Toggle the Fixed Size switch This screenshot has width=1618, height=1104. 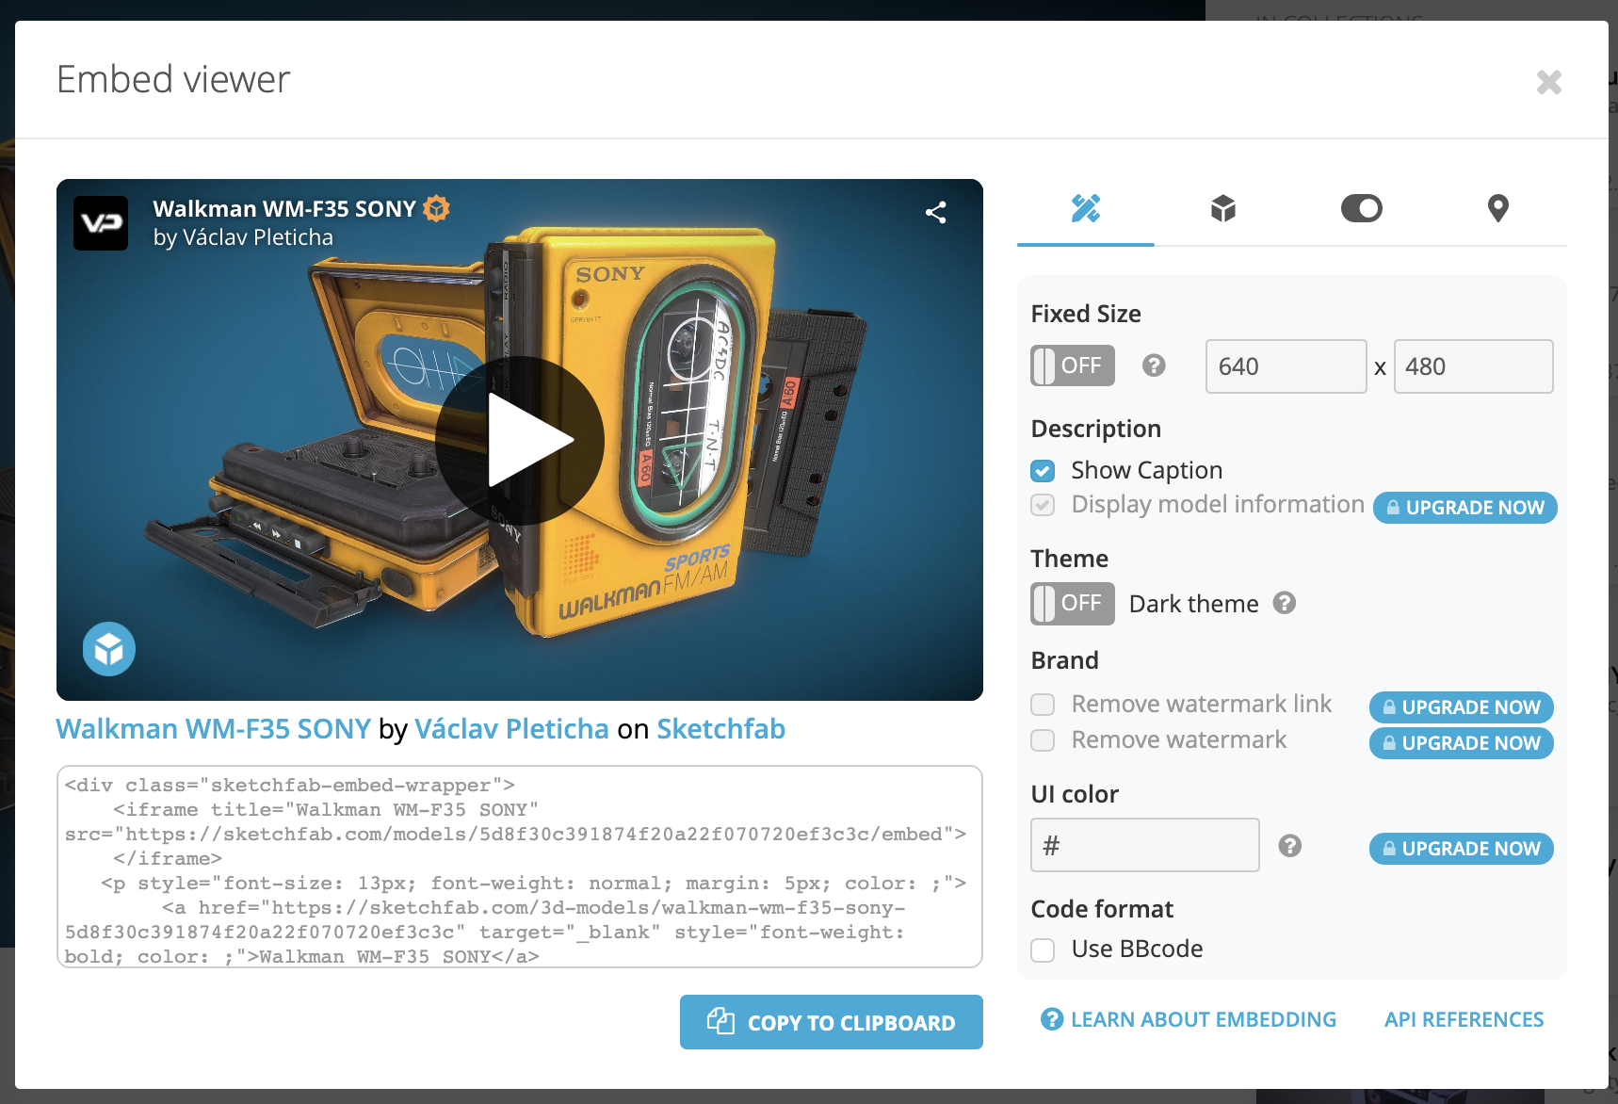(x=1073, y=365)
